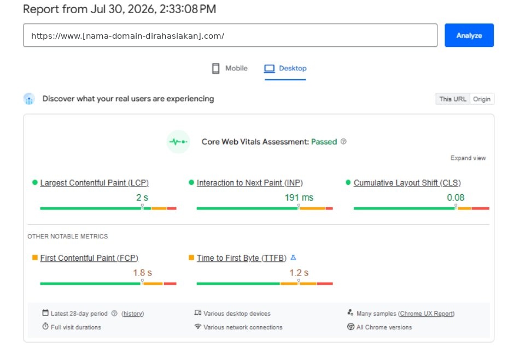Screen dimensions: 514x360
Task: Open help icon next to Latest 28-day period
Action: [x=114, y=313]
